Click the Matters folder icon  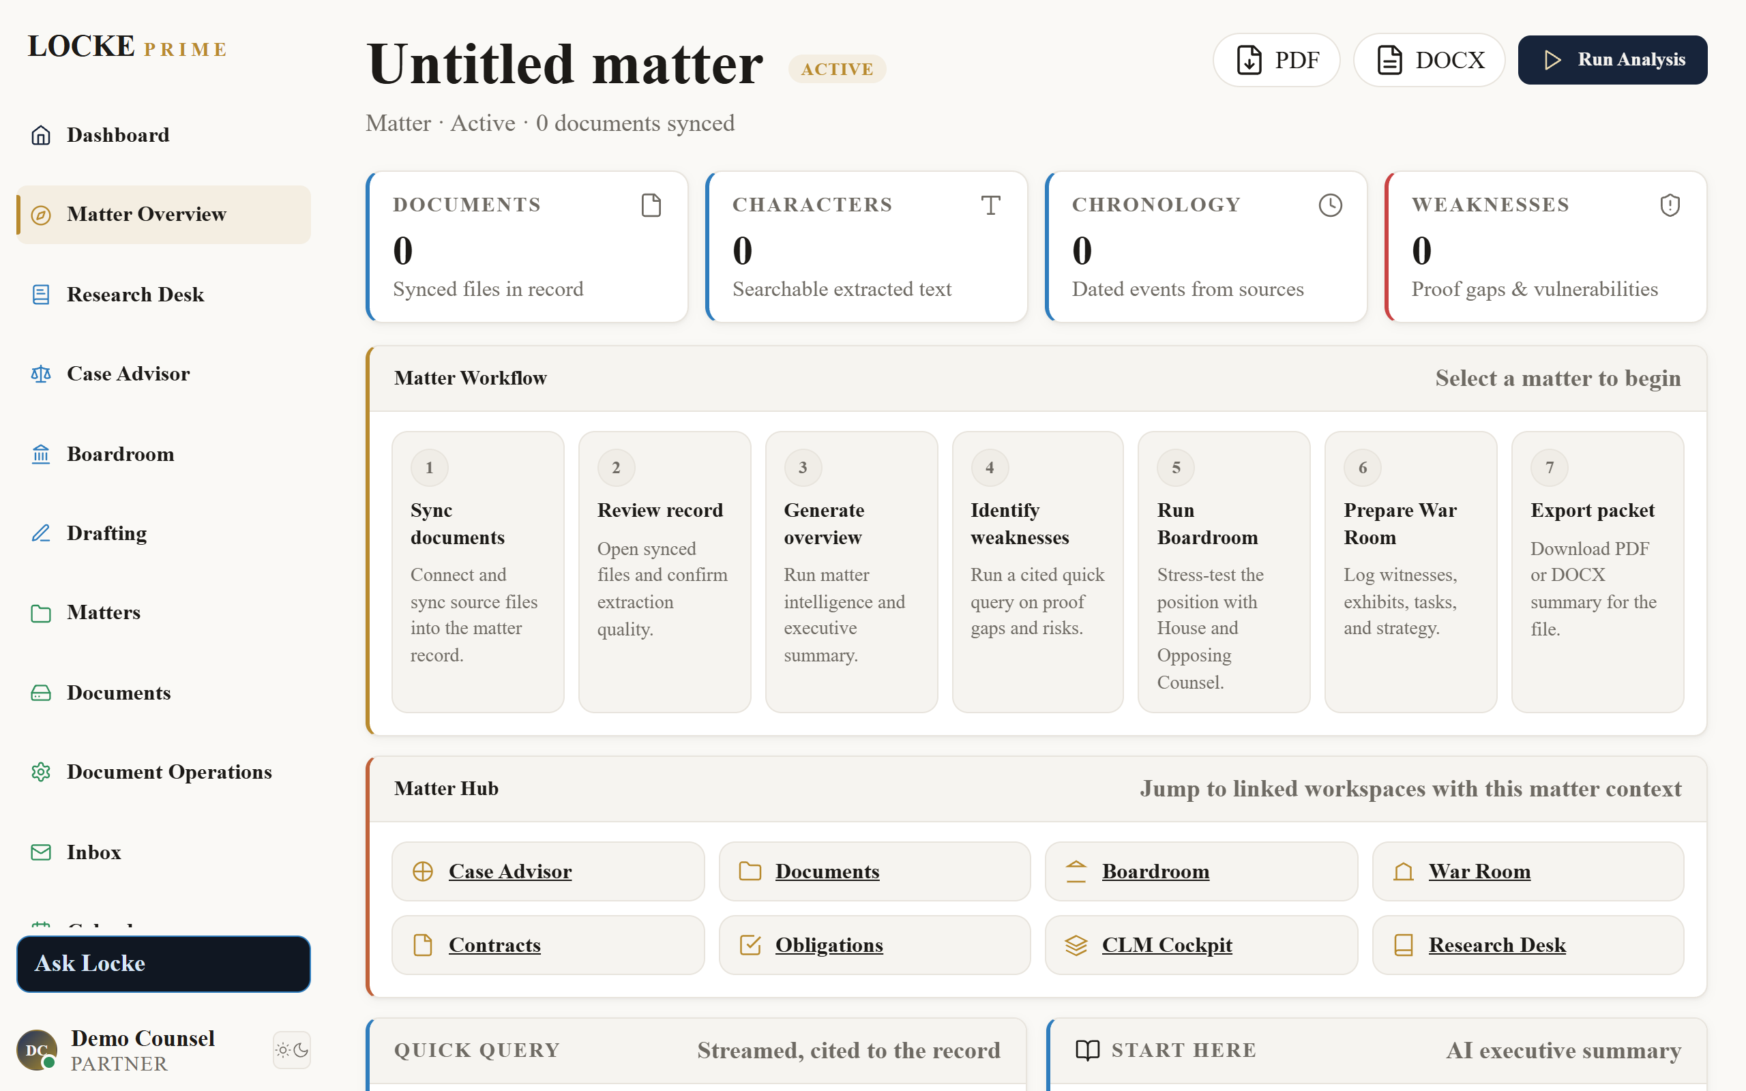[x=41, y=612]
